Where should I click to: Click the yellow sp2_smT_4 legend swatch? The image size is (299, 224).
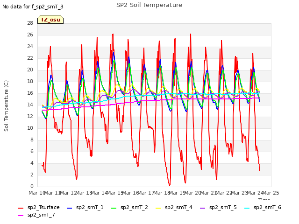(x=158, y=208)
